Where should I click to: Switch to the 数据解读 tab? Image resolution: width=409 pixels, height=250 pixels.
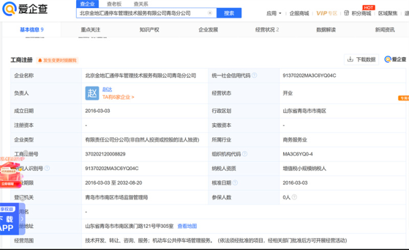click(326, 30)
